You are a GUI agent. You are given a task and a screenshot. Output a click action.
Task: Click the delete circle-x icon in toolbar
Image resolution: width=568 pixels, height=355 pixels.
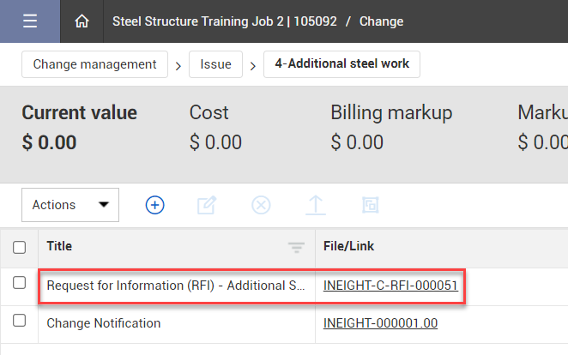tap(261, 205)
